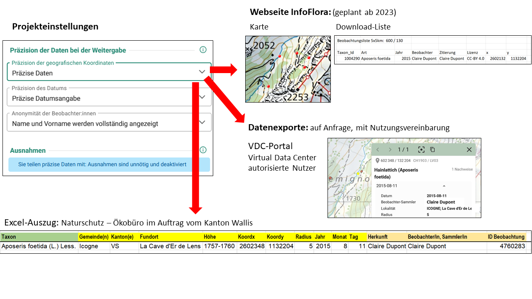Select the Radius column header in Excel extract
This screenshot has width=532, height=299.
304,237
